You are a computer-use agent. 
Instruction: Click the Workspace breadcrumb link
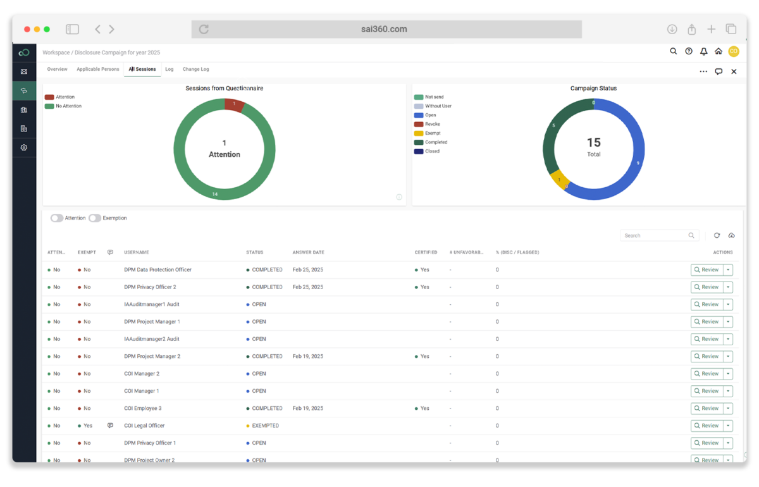[x=56, y=52]
